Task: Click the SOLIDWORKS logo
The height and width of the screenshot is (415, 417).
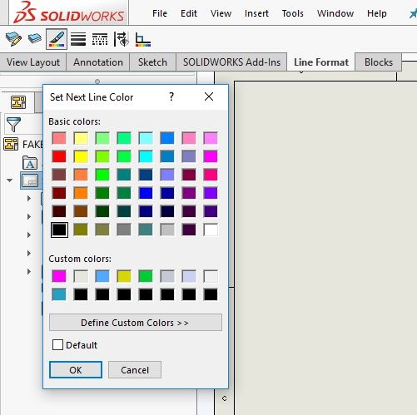Action: pyautogui.click(x=69, y=12)
